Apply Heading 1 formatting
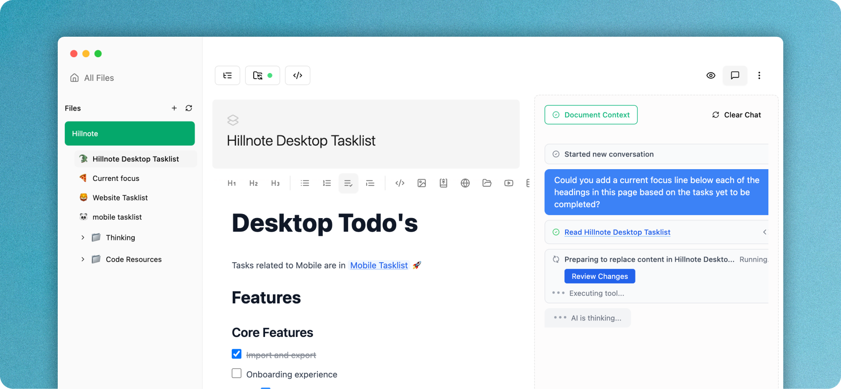The width and height of the screenshot is (841, 389). (x=232, y=183)
